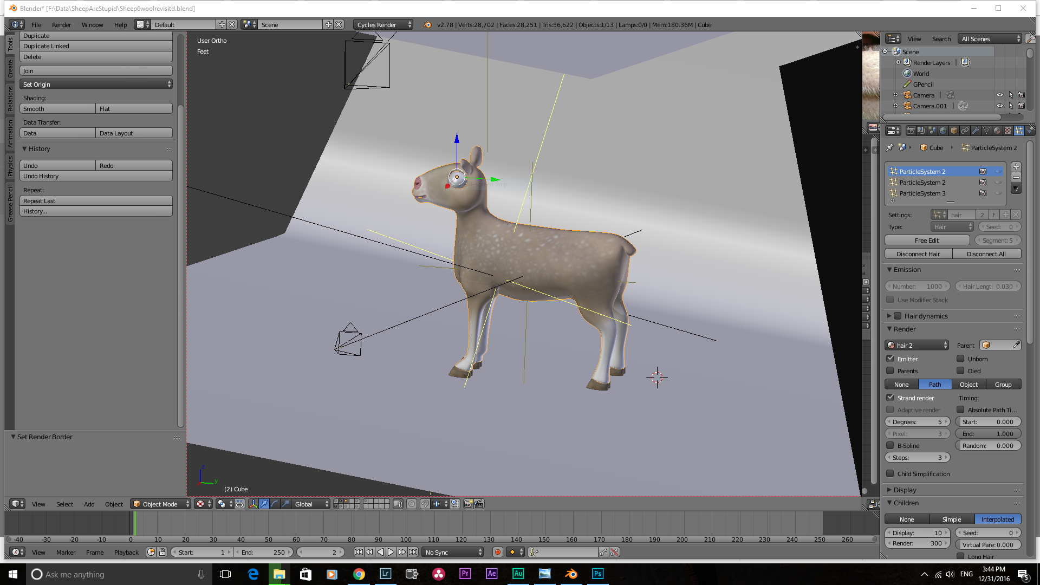Open the Global orientation dropdown

point(310,504)
